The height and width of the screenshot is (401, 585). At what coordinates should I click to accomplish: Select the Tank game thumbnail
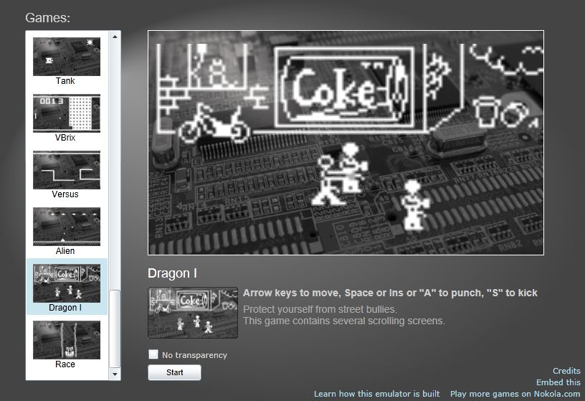pyautogui.click(x=67, y=57)
